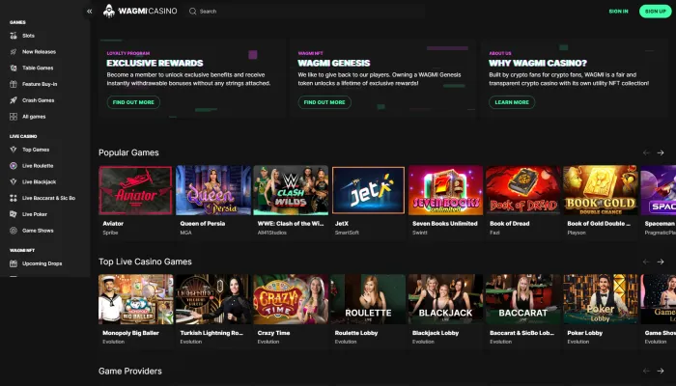Click the Slots sidebar icon
This screenshot has height=386, width=676.
(14, 36)
